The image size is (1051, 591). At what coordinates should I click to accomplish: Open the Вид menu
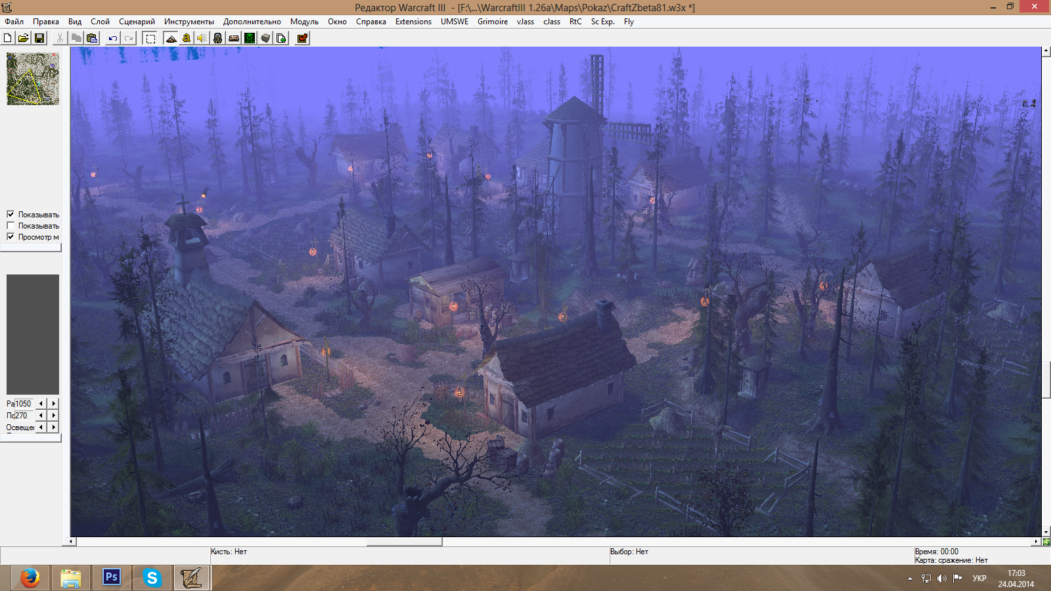(75, 22)
